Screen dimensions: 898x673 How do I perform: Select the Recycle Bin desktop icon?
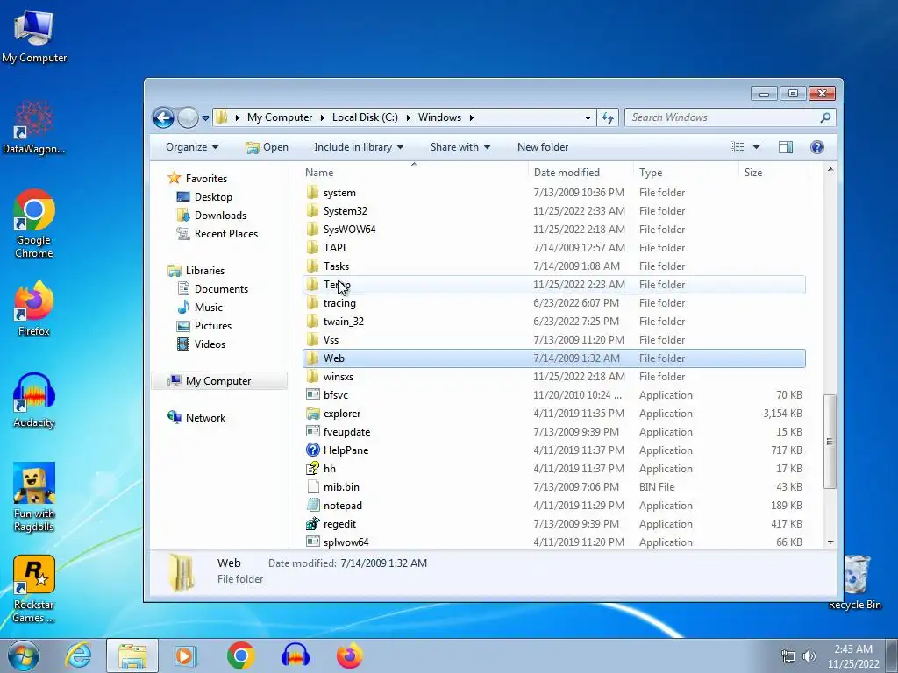point(854,583)
